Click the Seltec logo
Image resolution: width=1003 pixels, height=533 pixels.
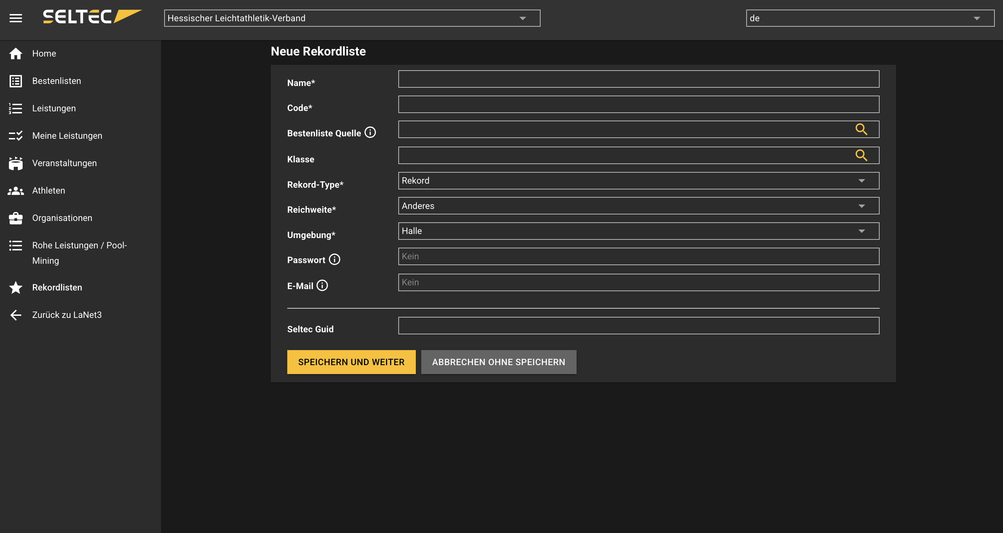(x=92, y=17)
